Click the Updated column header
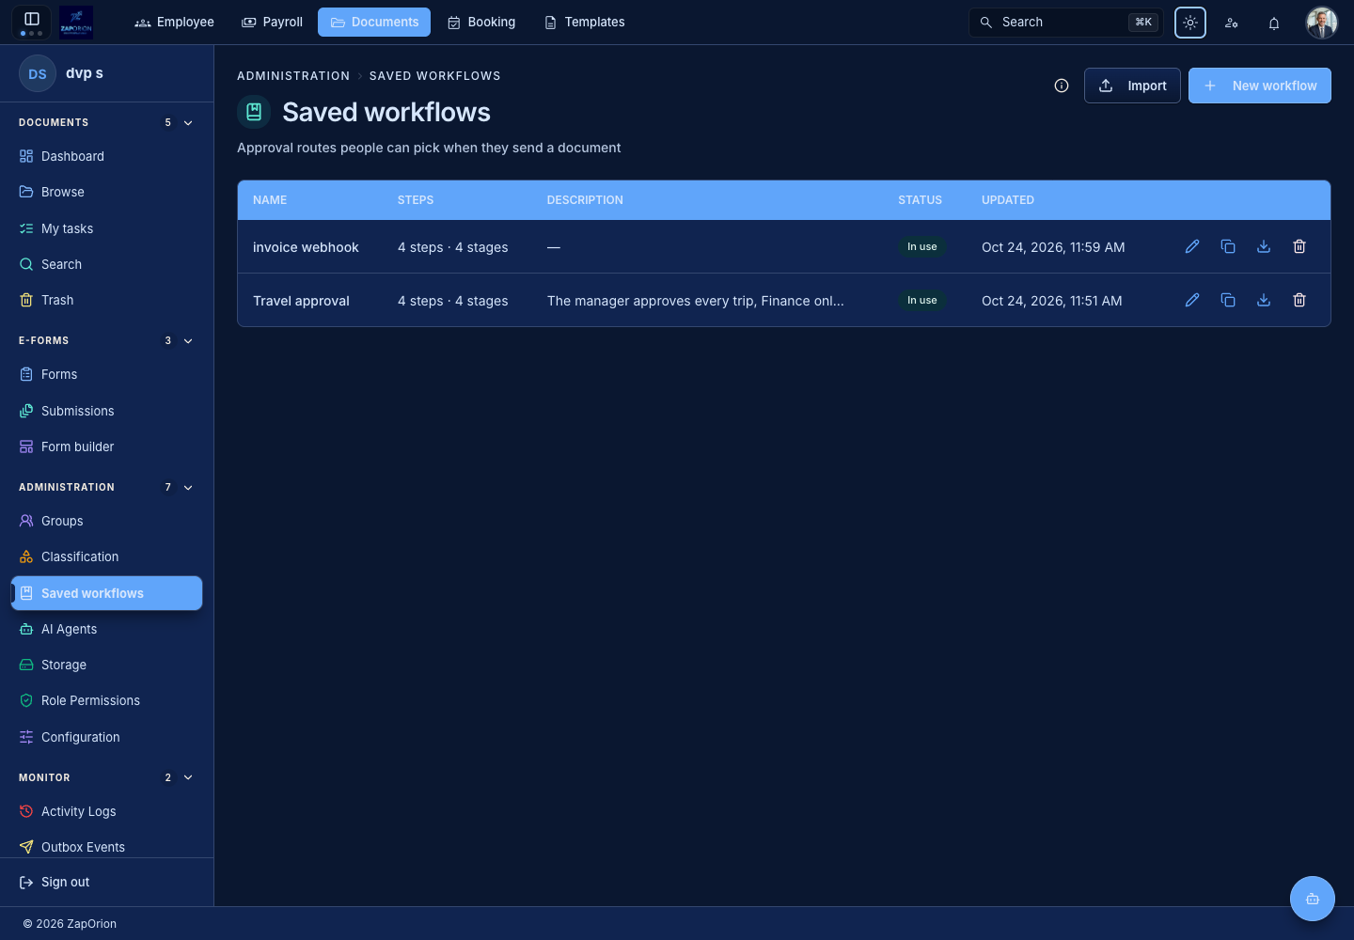 (1008, 200)
